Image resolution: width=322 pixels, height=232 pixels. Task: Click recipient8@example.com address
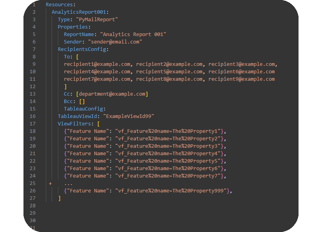(169, 79)
